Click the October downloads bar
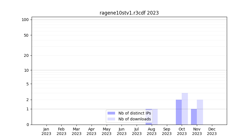 tap(185, 109)
